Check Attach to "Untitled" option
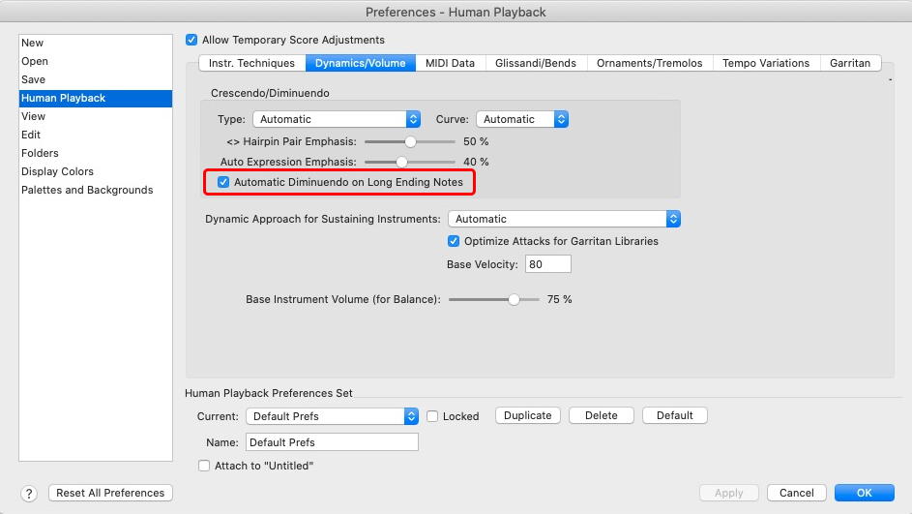The height and width of the screenshot is (514, 912). tap(204, 466)
